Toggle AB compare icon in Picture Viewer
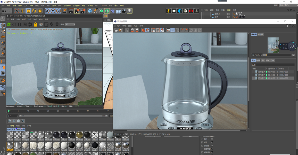This screenshot has width=298, height=155. [x=168, y=30]
